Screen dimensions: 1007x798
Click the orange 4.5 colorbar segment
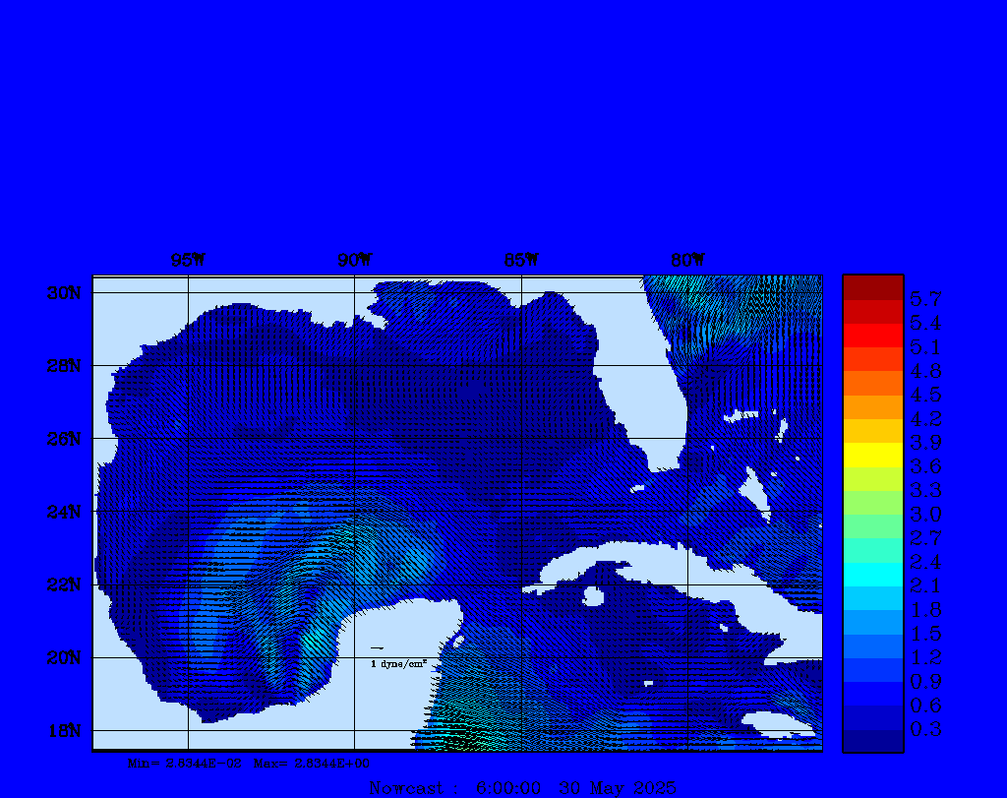pos(872,383)
